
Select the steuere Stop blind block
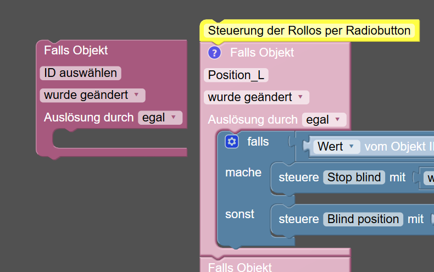[300, 177]
